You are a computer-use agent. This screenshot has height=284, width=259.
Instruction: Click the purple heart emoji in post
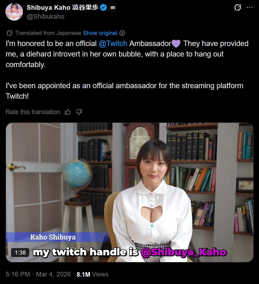click(x=176, y=44)
